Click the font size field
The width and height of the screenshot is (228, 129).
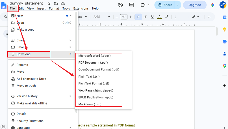pyautogui.click(x=124, y=17)
